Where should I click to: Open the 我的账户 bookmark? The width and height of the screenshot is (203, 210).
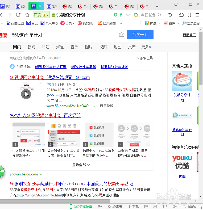(86, 23)
